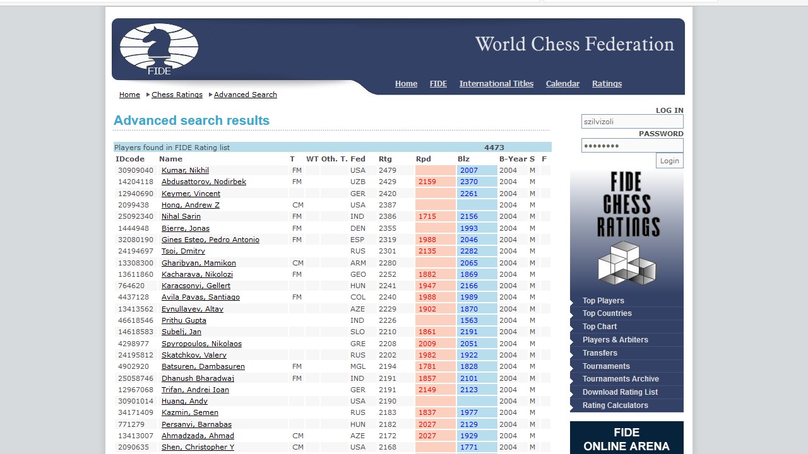The image size is (808, 454).
Task: Open Kumar, Nikhil's player profile
Action: [x=185, y=170]
